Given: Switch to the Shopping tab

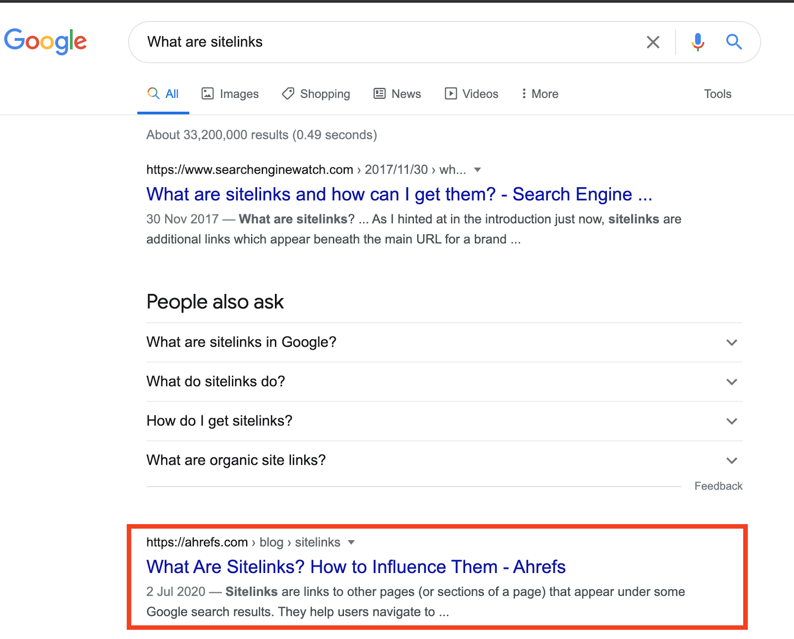Looking at the screenshot, I should (x=316, y=94).
